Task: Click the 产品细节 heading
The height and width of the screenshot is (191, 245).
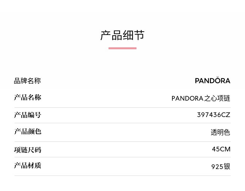Action: point(122,35)
